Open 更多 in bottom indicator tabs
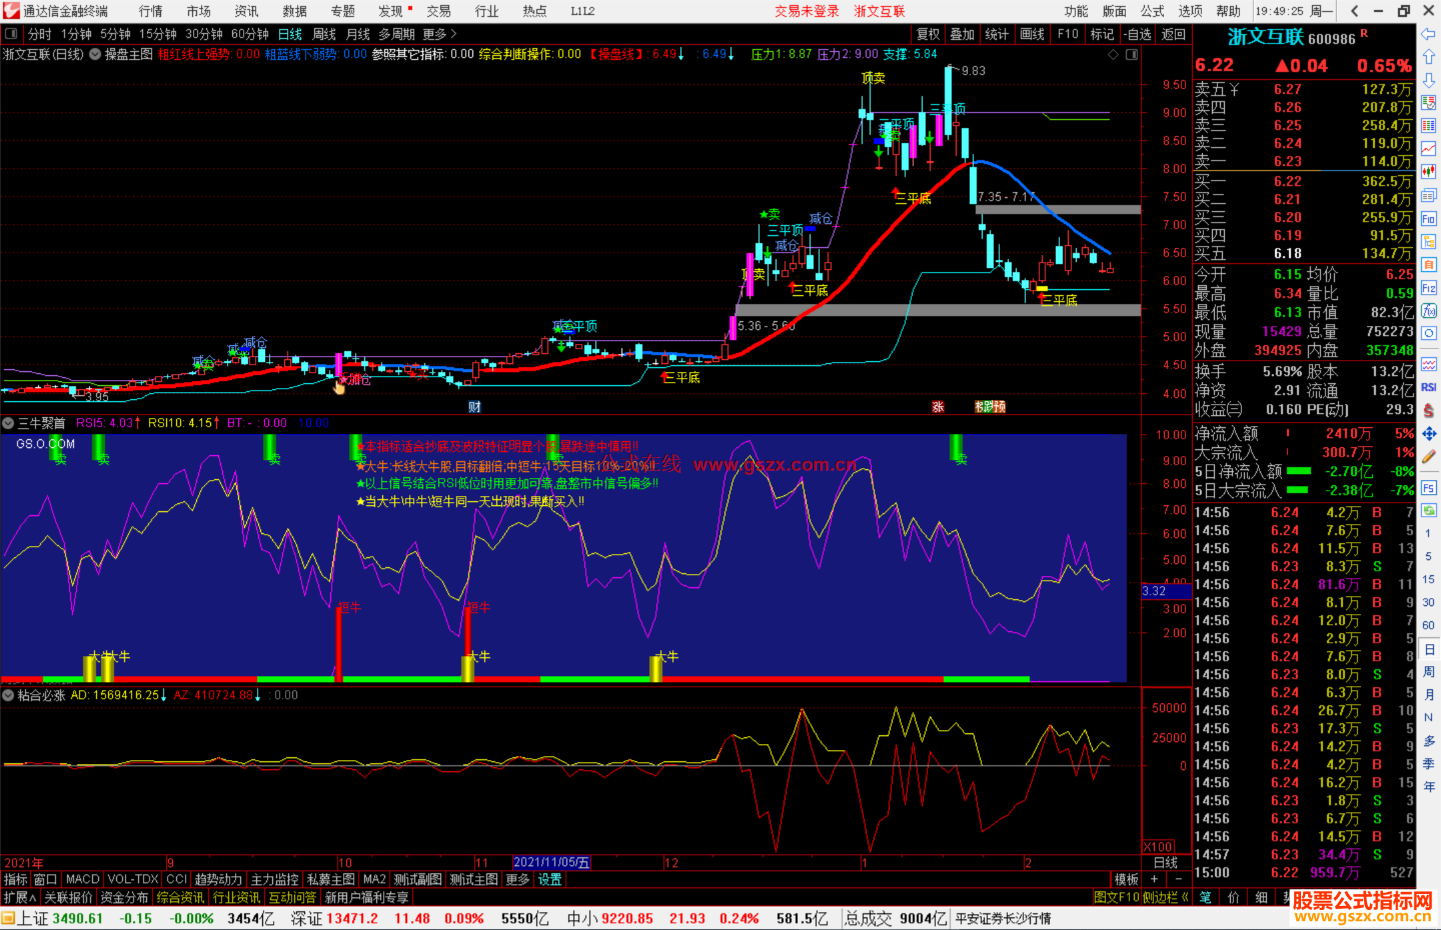Viewport: 1441px width, 930px height. [518, 879]
